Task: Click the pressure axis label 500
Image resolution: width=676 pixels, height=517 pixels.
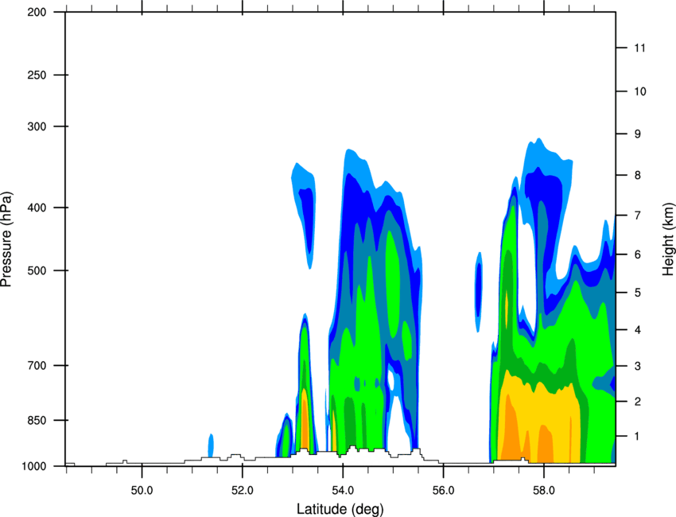Action: click(37, 270)
